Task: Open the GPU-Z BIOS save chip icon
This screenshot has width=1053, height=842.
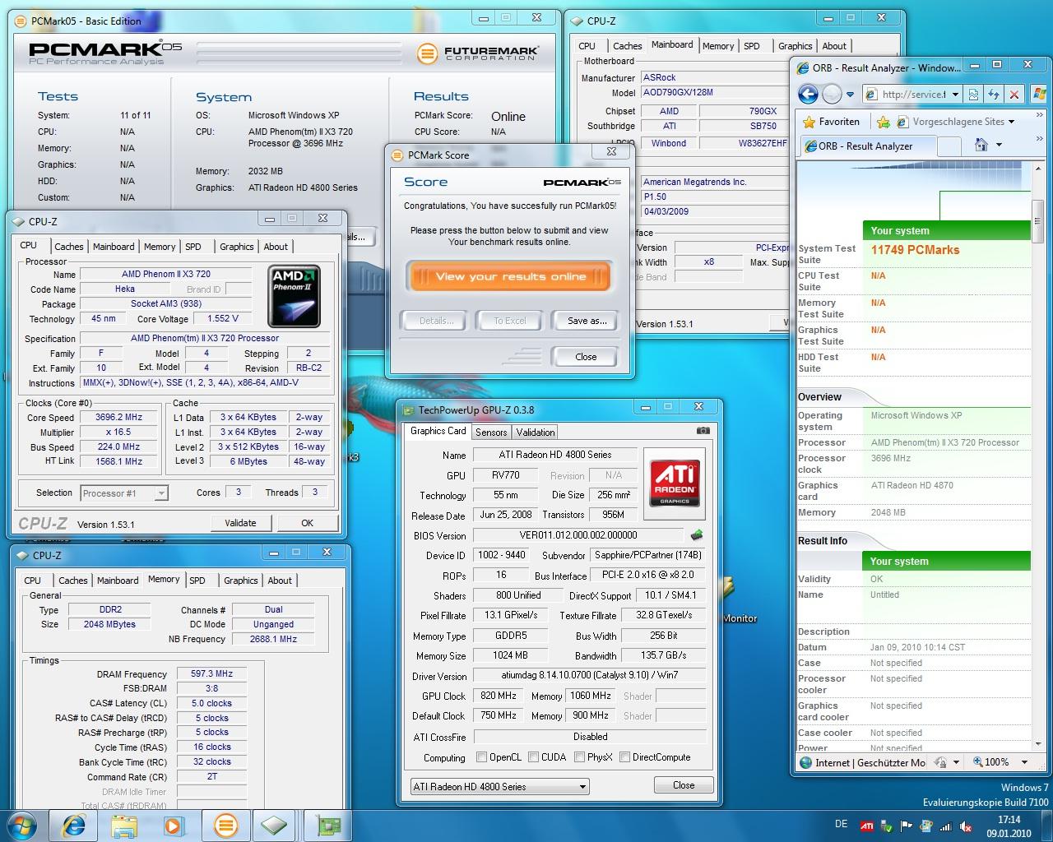Action: click(x=697, y=535)
